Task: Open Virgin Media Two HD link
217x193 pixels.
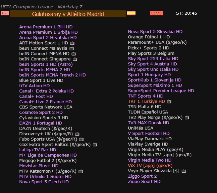Action: pos(150,160)
